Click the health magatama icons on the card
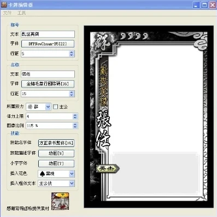 (x=134, y=36)
